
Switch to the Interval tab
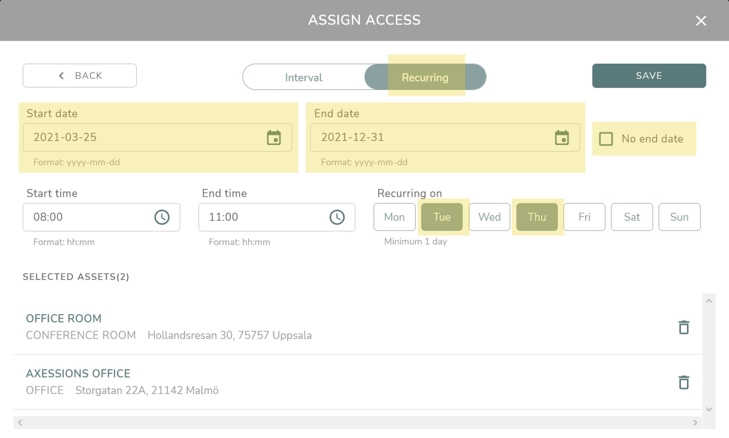(x=303, y=77)
